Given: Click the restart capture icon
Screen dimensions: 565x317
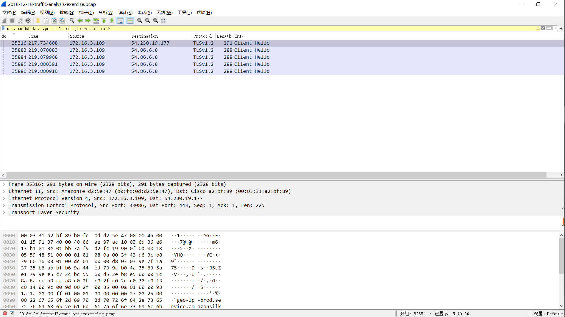Looking at the screenshot, I should point(20,21).
